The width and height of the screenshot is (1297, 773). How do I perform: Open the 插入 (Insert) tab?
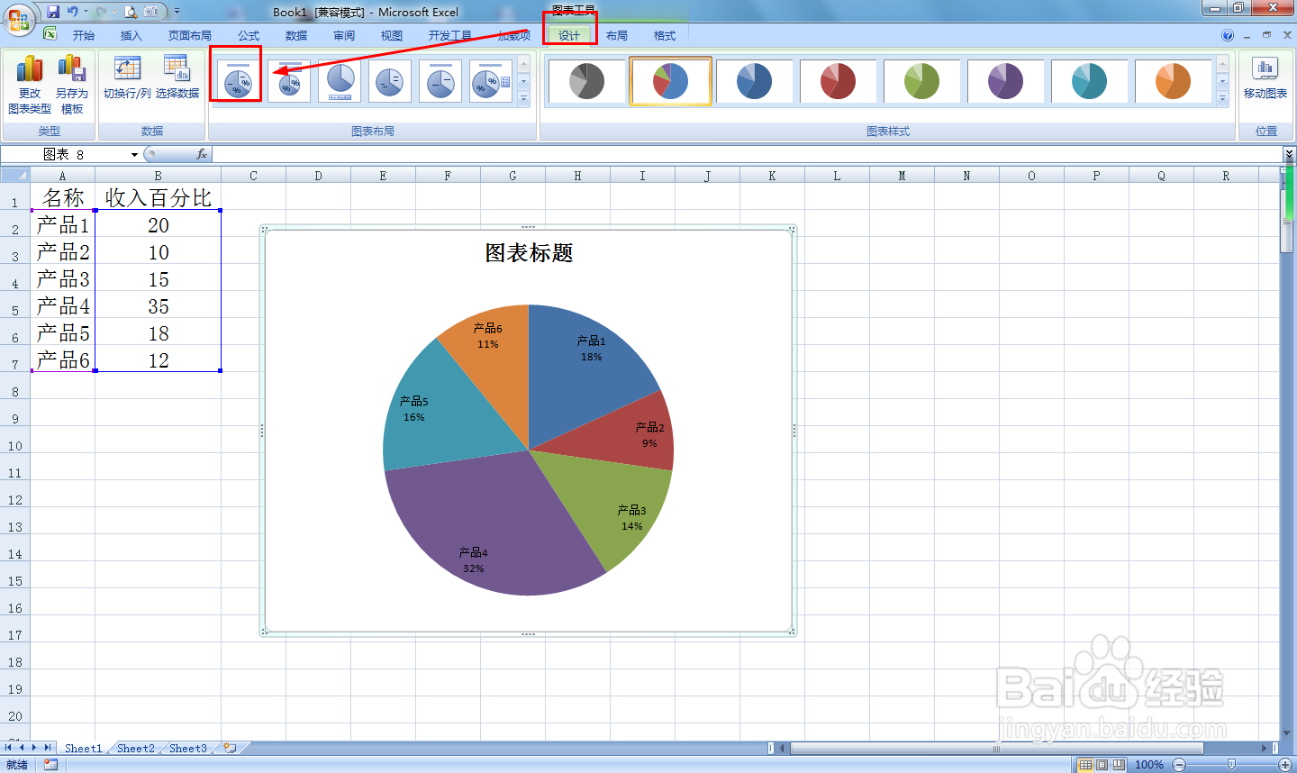(x=132, y=35)
